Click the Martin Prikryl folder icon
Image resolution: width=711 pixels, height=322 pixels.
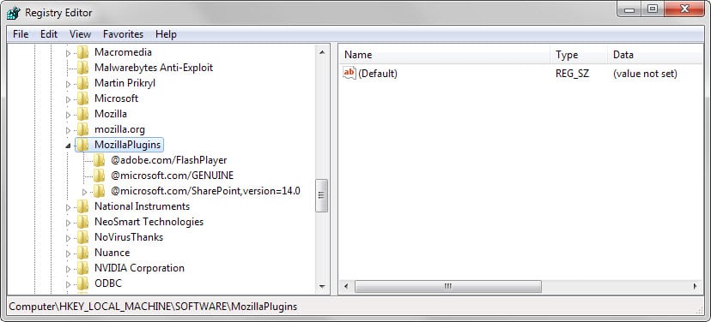tap(82, 83)
